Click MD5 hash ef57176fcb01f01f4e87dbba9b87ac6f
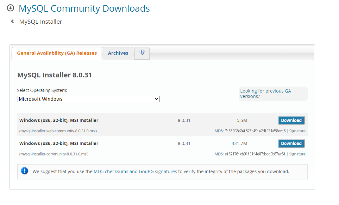339x205 pixels. point(255,154)
